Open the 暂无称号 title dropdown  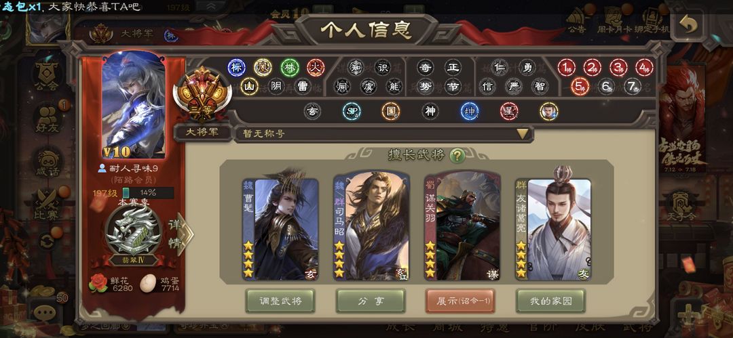coord(383,133)
